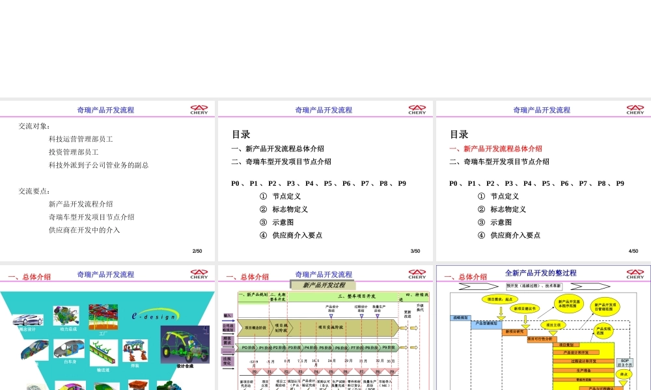Click the 三、整车项目开发 header bar
Viewport: 651px width, 390px height.
click(x=343, y=296)
